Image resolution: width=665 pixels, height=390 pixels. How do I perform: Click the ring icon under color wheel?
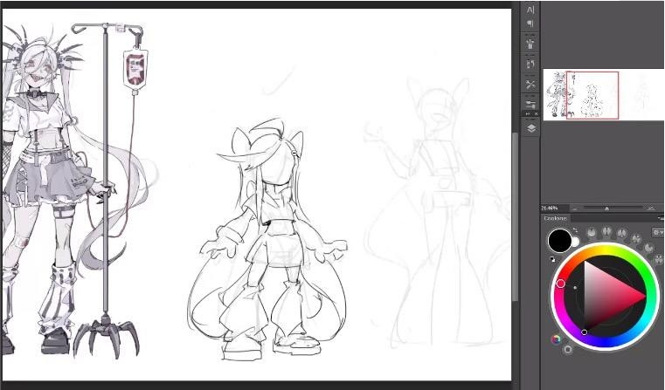tap(568, 349)
